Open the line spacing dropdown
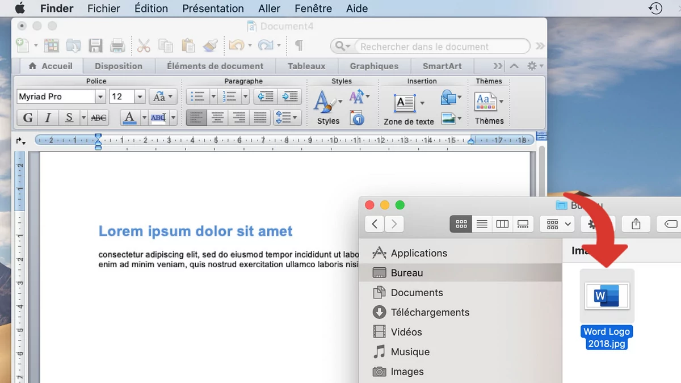The image size is (681, 383). point(286,117)
